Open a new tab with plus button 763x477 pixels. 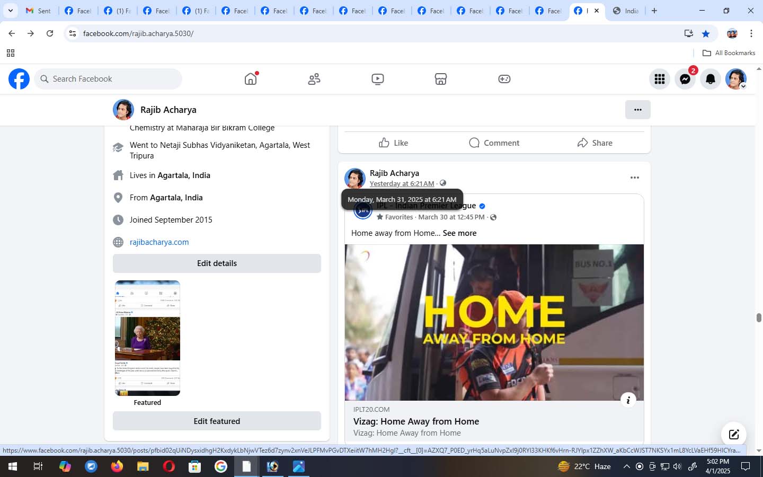pos(654,11)
